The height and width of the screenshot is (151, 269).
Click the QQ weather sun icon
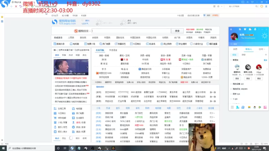[x=264, y=36]
